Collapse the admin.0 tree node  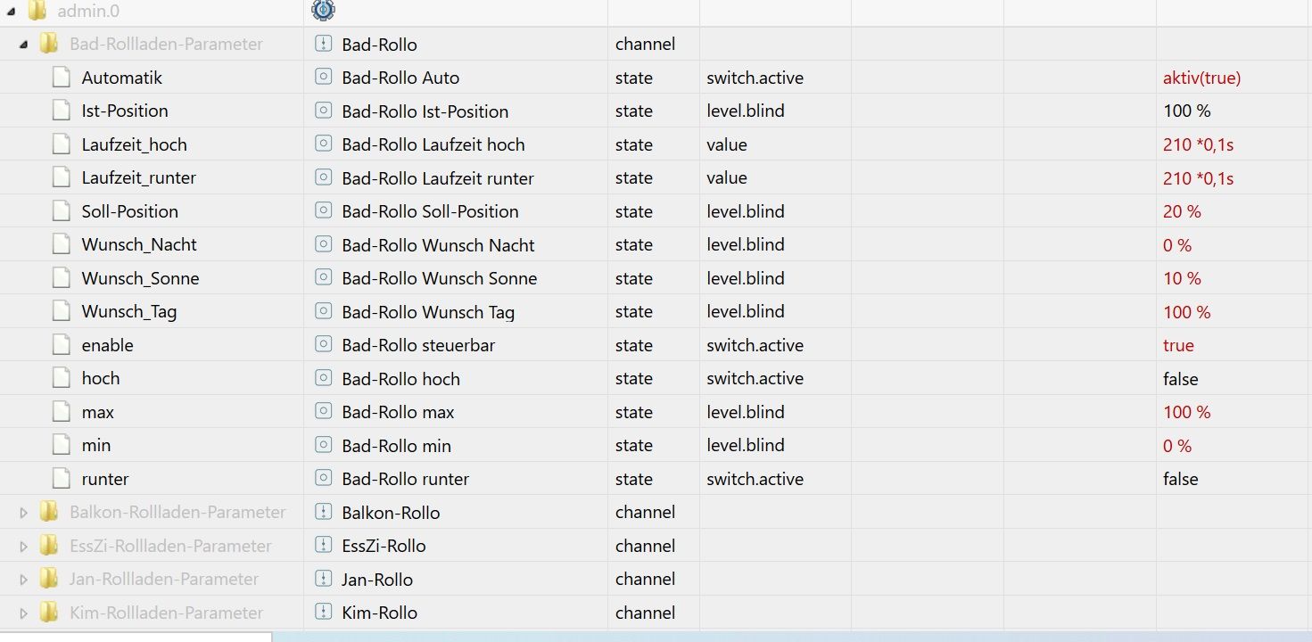(x=11, y=12)
